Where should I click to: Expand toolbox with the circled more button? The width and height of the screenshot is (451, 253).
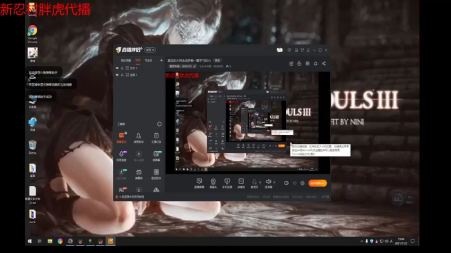coord(159,124)
